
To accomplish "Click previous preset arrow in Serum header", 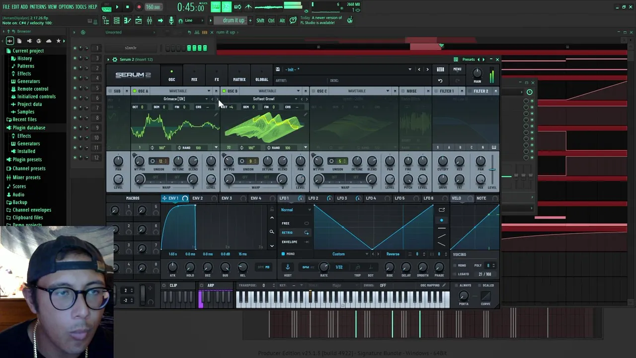I will 419,70.
